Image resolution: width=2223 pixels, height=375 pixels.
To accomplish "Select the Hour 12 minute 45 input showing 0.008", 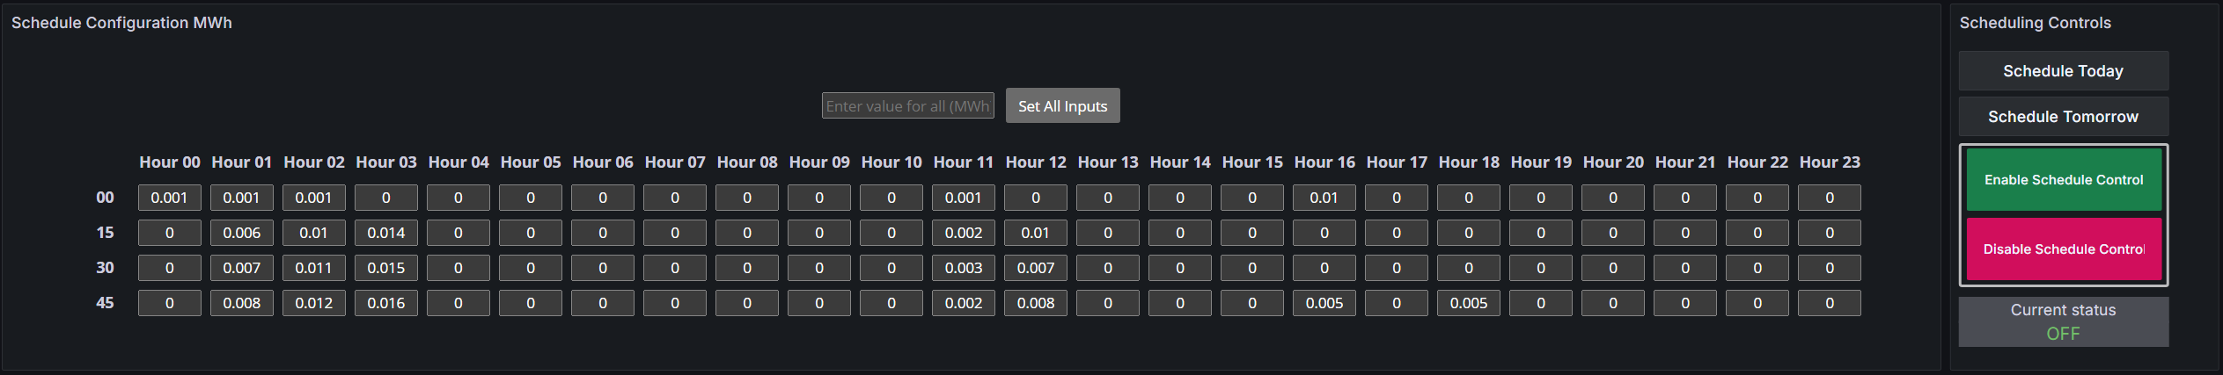I will click(x=1036, y=303).
